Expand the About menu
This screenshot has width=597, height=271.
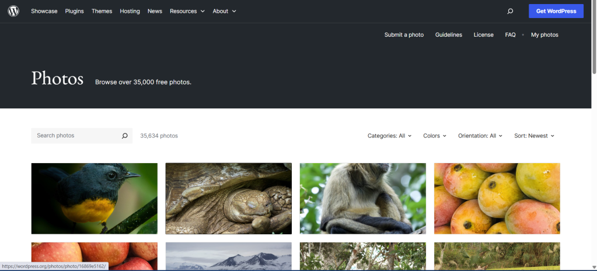[224, 11]
